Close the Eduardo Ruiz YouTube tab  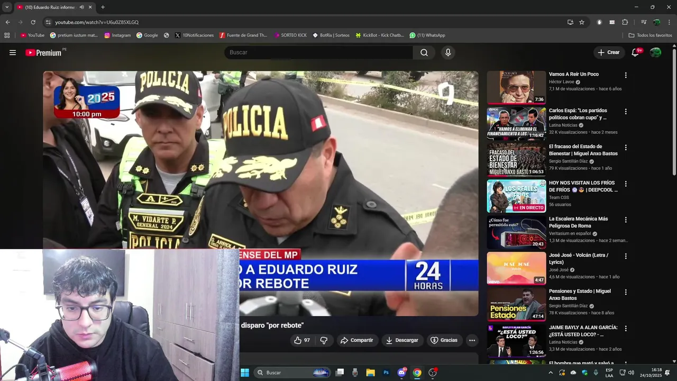[x=90, y=7]
